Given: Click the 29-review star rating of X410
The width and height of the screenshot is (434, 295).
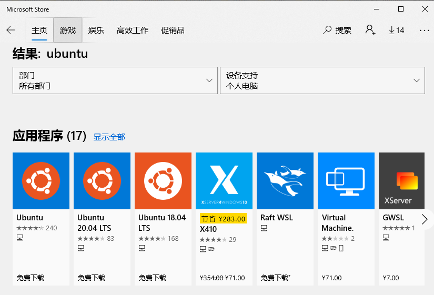Looking at the screenshot, I should pos(218,240).
